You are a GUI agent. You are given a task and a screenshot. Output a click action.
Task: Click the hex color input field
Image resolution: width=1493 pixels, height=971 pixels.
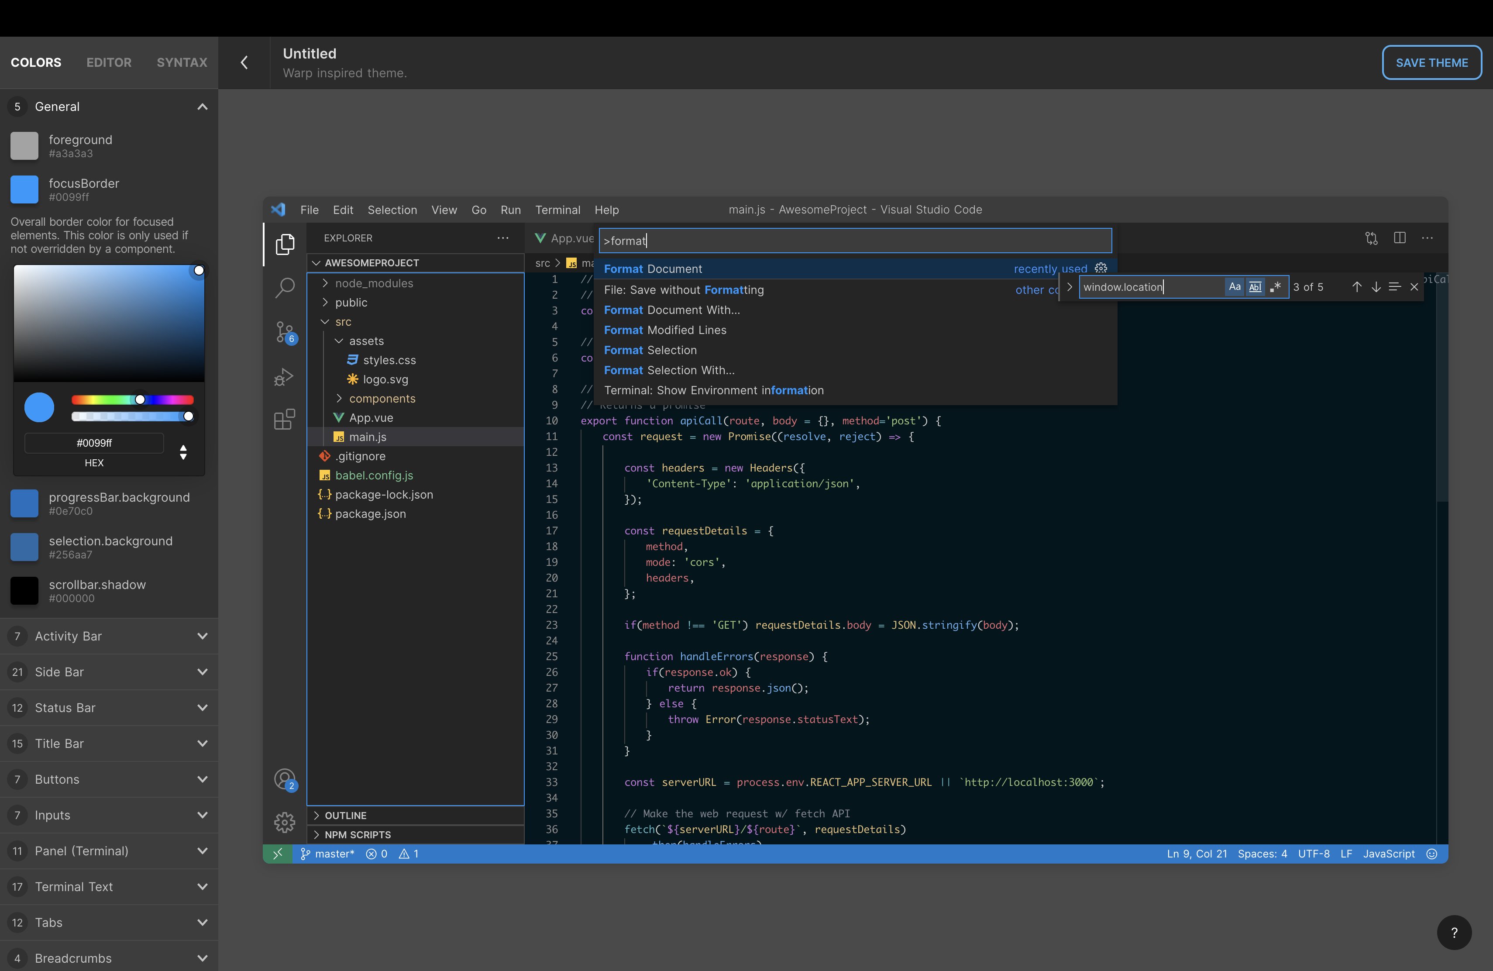point(94,443)
